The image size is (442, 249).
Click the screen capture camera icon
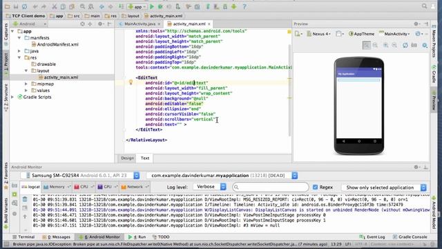[x=15, y=185]
